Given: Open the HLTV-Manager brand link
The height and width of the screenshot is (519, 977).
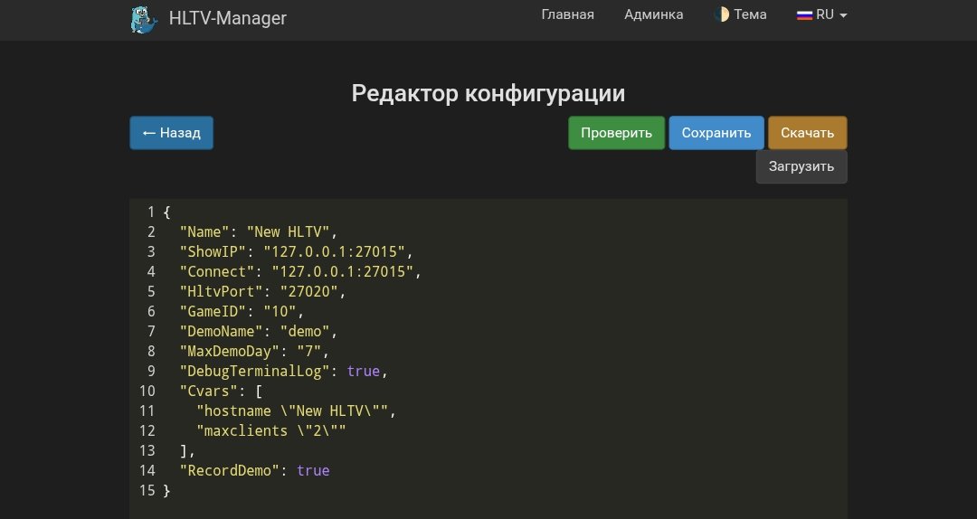Looking at the screenshot, I should tap(209, 19).
